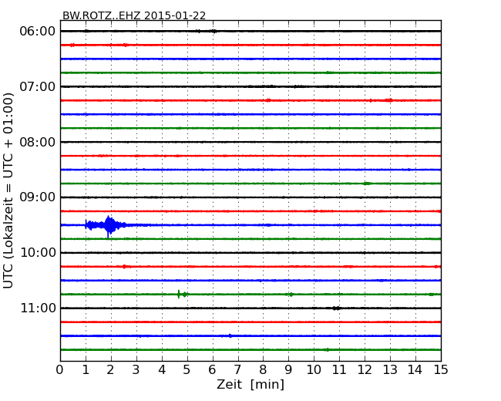Screen dimensions: 501x401
Task: Click the x-axis tick label 11
Action: (339, 370)
